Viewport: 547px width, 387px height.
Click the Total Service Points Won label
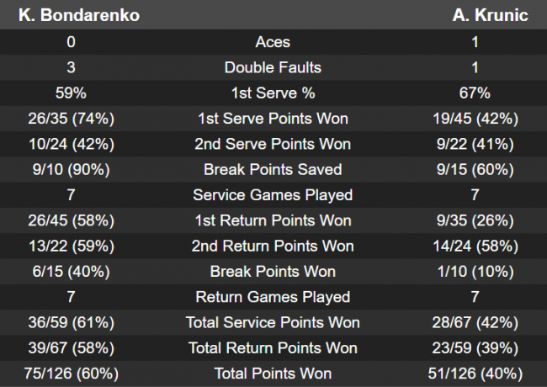coord(273,323)
